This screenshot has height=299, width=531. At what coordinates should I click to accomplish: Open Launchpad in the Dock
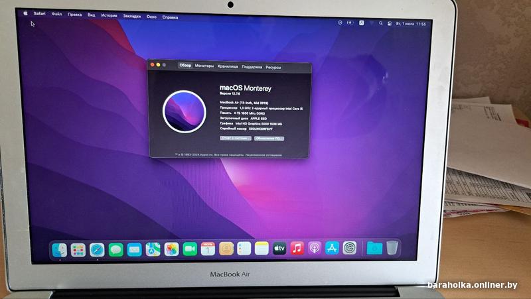pyautogui.click(x=78, y=250)
